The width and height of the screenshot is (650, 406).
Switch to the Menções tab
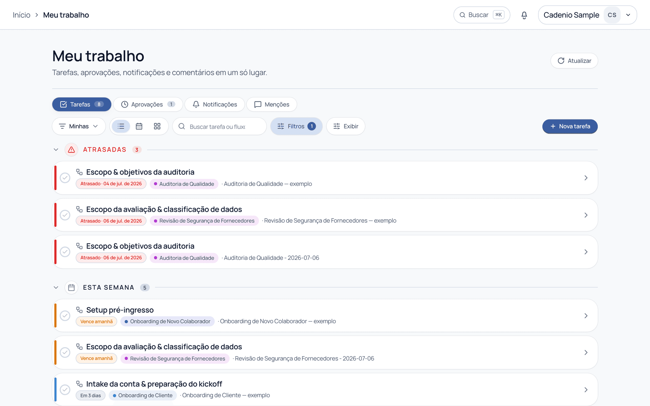pyautogui.click(x=272, y=104)
